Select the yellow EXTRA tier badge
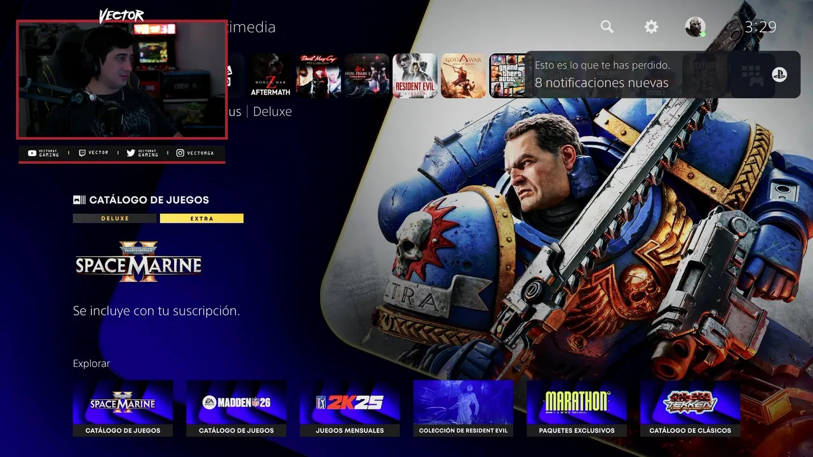The height and width of the screenshot is (457, 813). (x=201, y=218)
